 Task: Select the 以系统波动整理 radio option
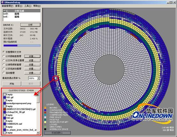(x=4, y=69)
